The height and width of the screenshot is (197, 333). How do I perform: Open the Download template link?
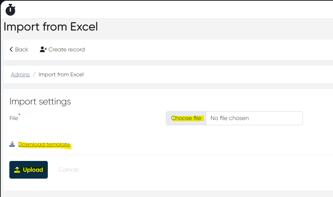[x=44, y=144]
